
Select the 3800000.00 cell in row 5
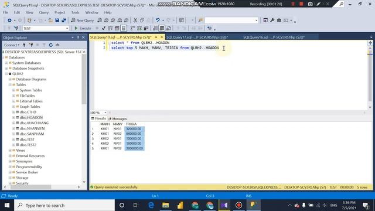(134, 148)
